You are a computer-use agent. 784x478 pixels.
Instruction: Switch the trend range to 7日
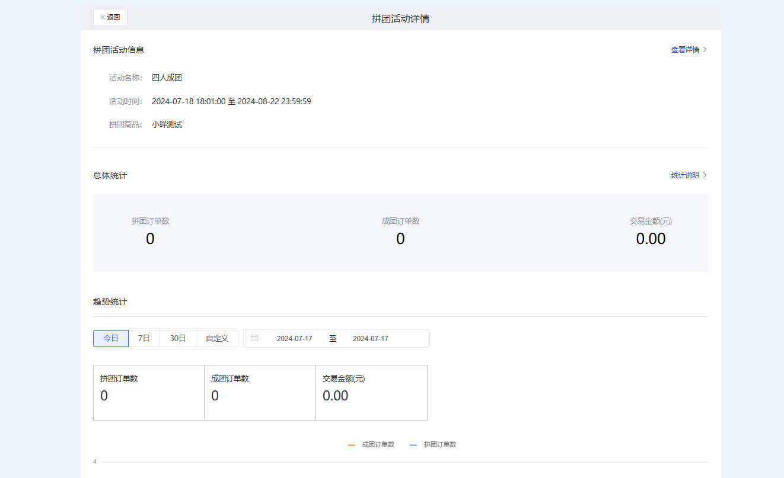(144, 338)
